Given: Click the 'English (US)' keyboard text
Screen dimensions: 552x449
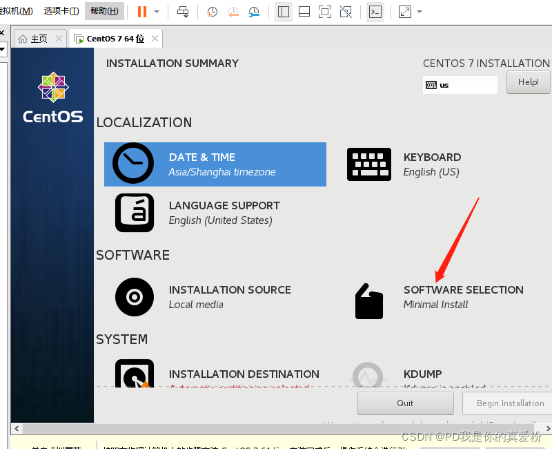Looking at the screenshot, I should [x=431, y=172].
